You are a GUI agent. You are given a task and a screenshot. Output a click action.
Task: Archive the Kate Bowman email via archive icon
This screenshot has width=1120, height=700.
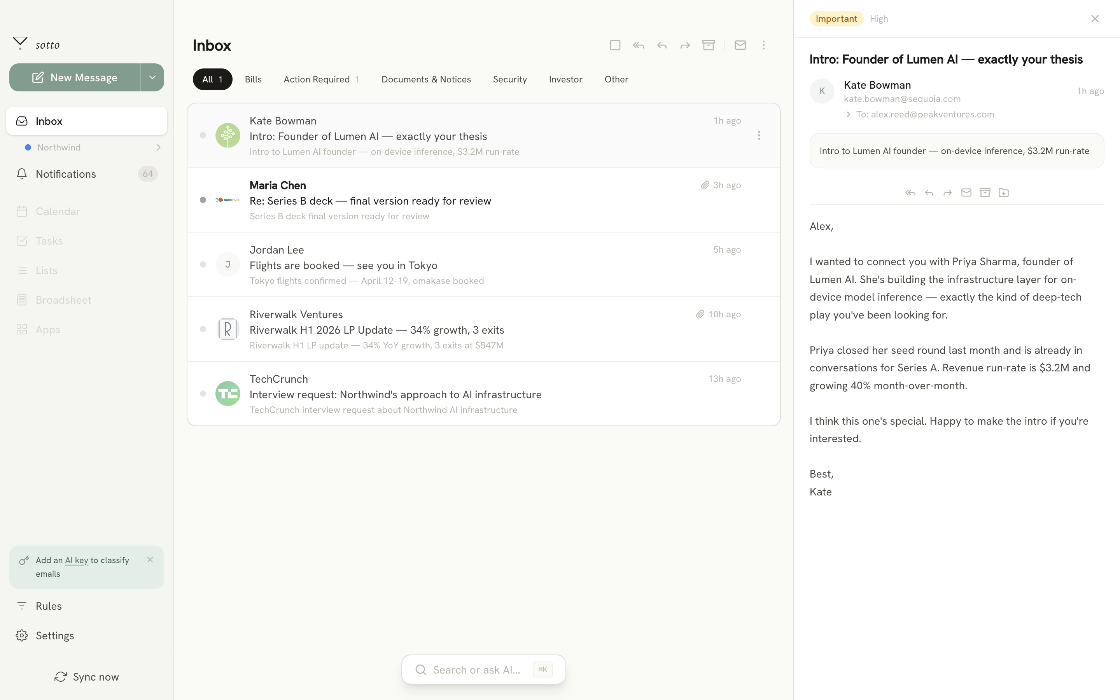pyautogui.click(x=985, y=192)
